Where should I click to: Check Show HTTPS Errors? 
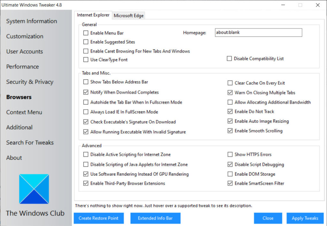click(230, 154)
